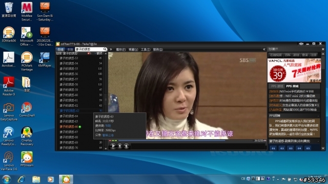This screenshot has width=328, height=184.
Task: Click episode button 02 in right panel
Action: click(x=282, y=148)
